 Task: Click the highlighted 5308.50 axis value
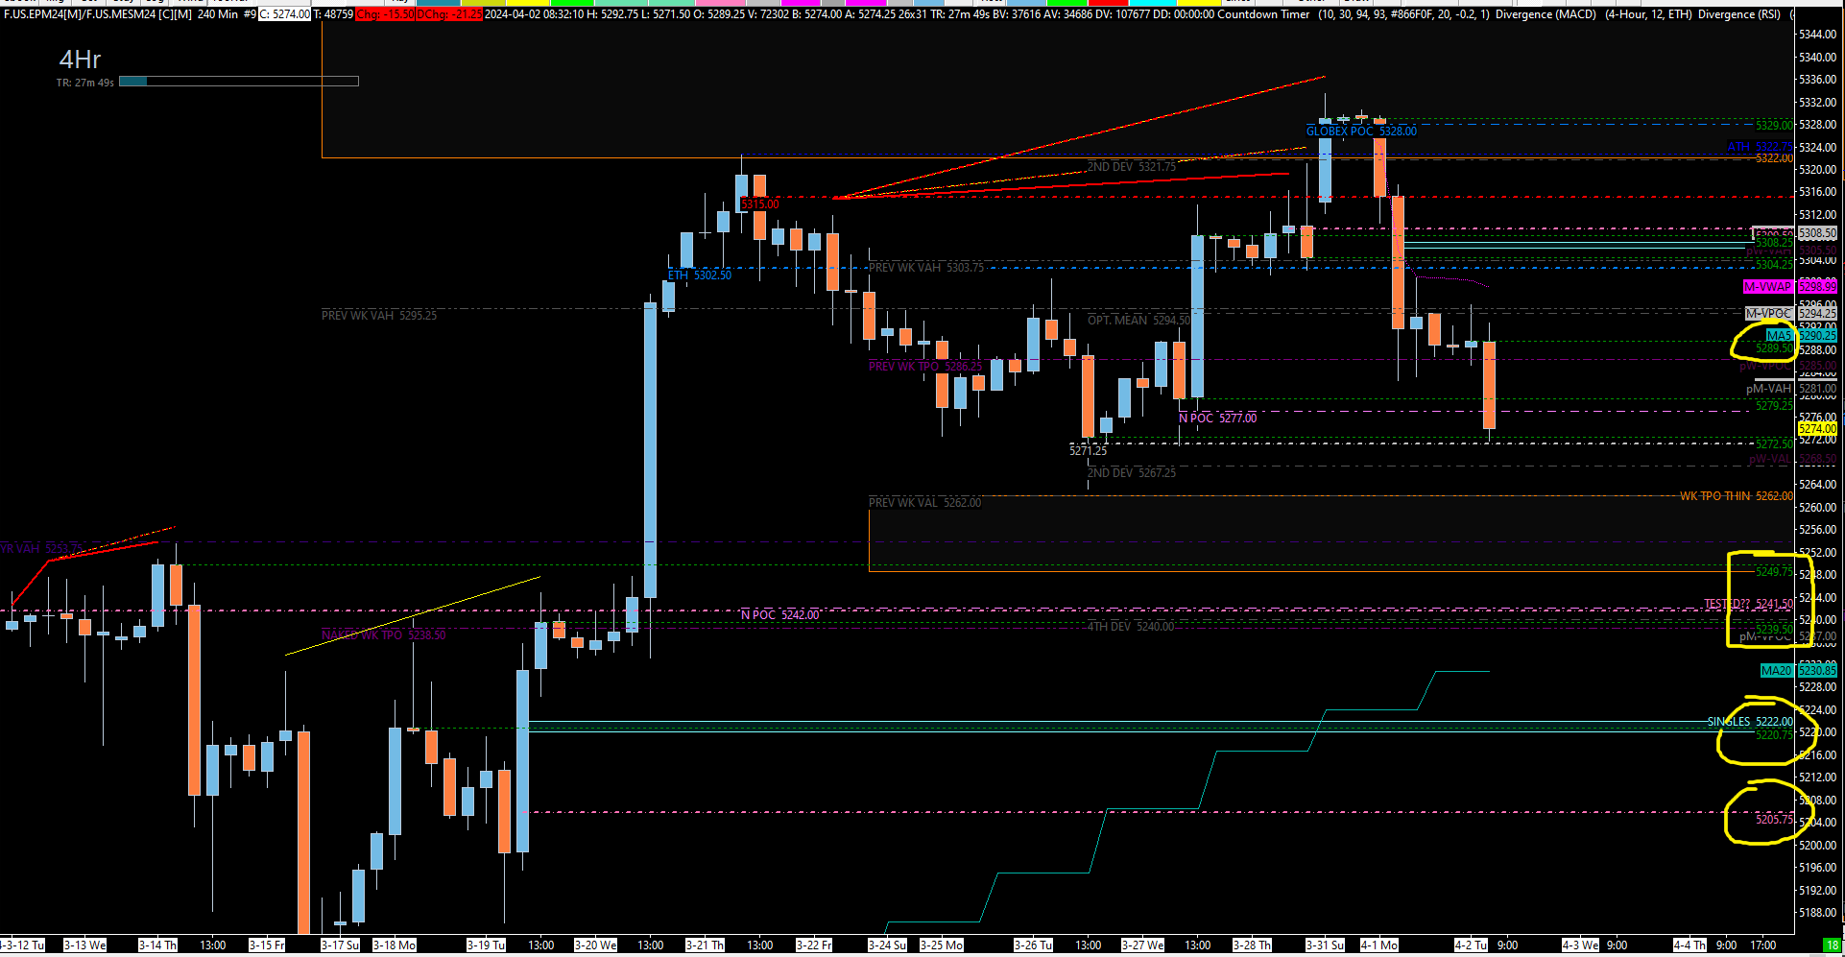(x=1817, y=233)
